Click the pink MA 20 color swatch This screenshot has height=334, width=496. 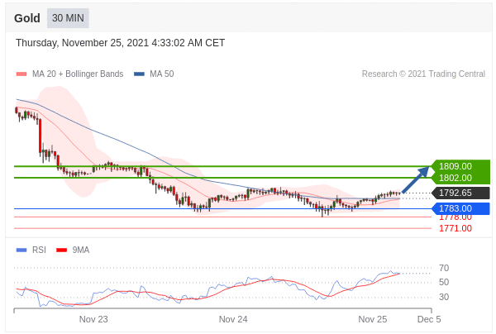21,74
